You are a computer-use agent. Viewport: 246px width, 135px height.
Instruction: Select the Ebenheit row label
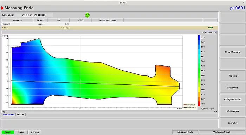(6, 24)
